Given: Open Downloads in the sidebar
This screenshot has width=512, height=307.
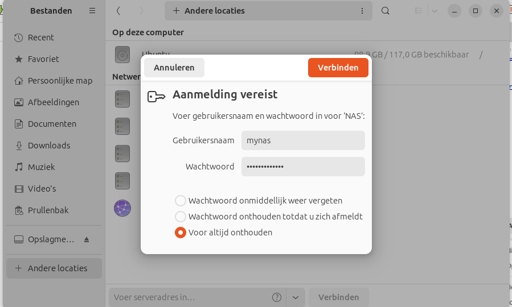Looking at the screenshot, I should [x=49, y=146].
